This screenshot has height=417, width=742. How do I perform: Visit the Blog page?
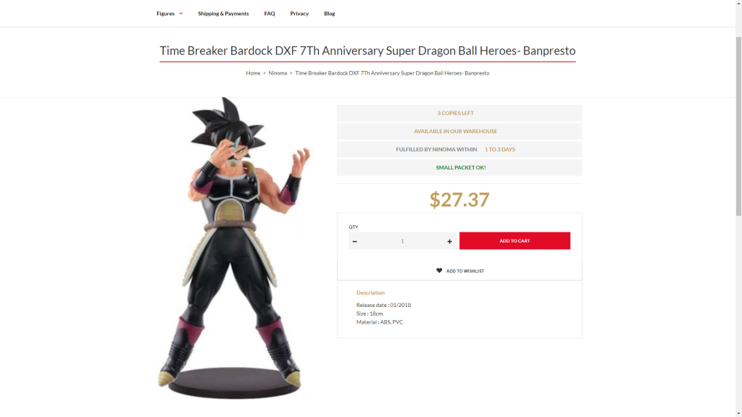click(330, 13)
